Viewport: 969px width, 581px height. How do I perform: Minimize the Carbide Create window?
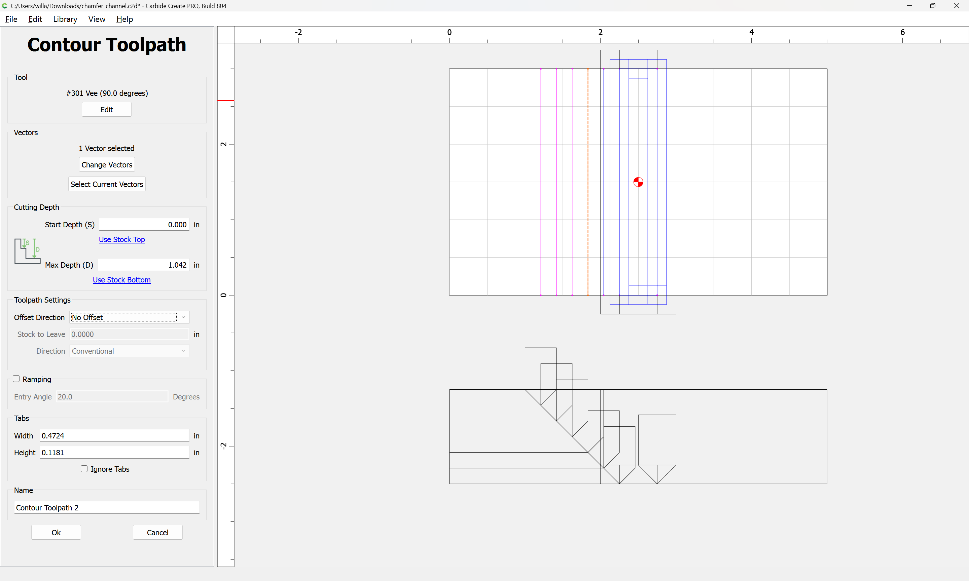(x=909, y=6)
